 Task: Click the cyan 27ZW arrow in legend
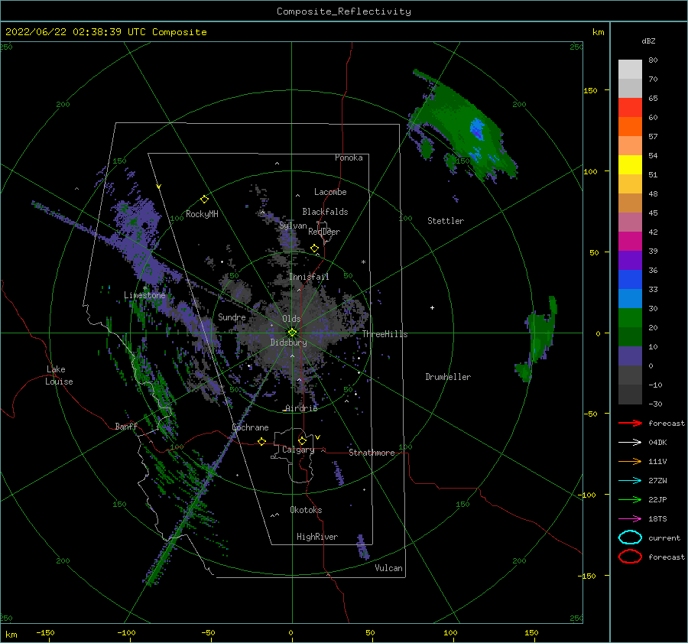pos(630,481)
